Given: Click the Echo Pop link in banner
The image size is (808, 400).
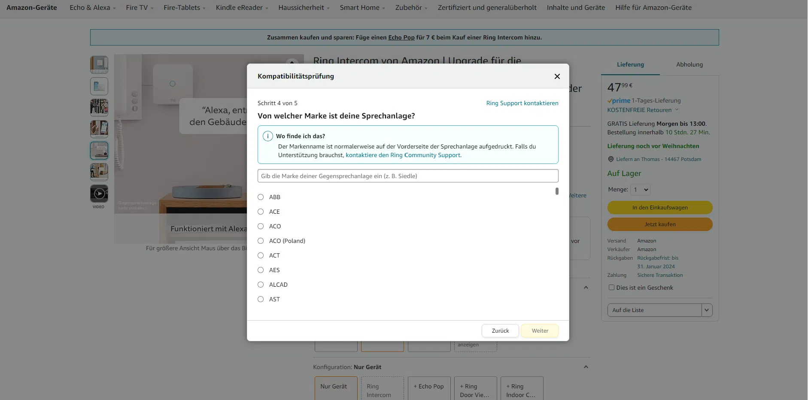Looking at the screenshot, I should pos(401,37).
